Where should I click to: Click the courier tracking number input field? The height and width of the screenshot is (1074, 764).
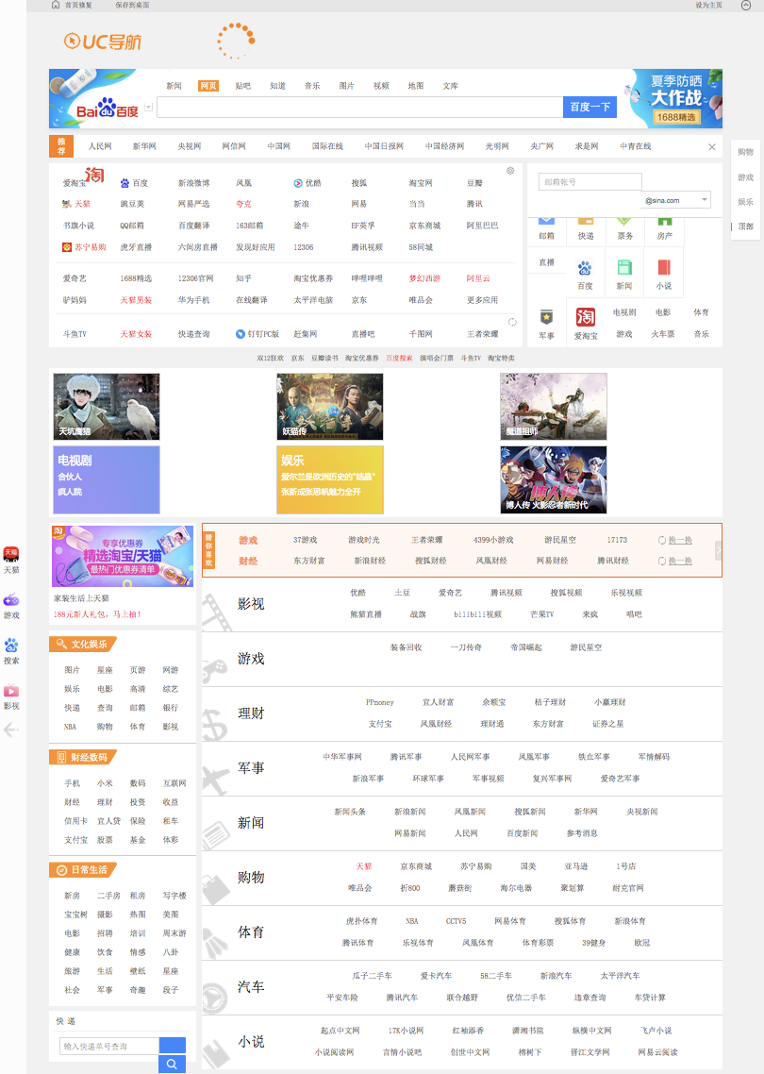point(108,1046)
